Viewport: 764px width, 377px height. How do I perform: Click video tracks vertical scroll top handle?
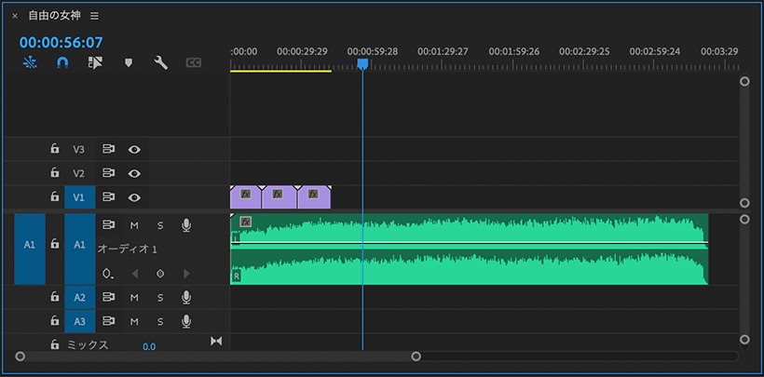pos(744,81)
